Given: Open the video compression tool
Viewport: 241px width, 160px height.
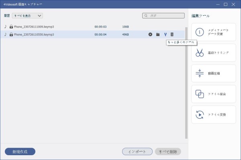Looking at the screenshot, I should click(x=214, y=73).
